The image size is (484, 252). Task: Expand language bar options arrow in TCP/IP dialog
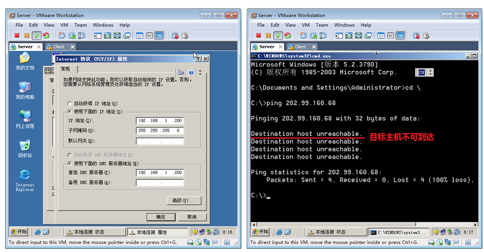pyautogui.click(x=200, y=72)
